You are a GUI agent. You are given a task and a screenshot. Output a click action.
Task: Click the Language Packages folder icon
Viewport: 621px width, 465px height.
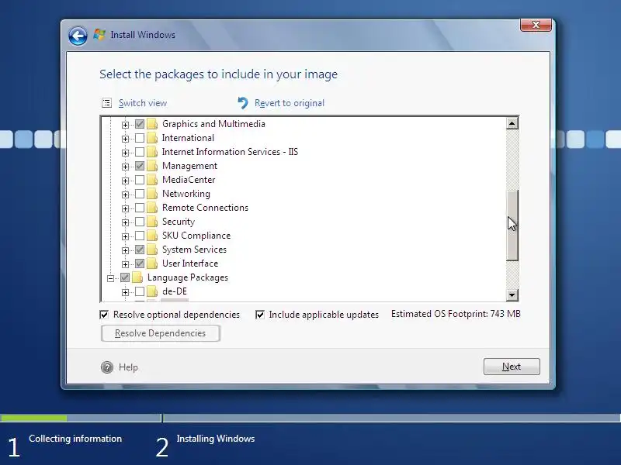[137, 277]
